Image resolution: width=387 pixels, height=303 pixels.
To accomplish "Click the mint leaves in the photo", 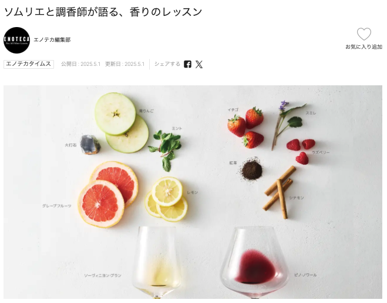I will 166,151.
